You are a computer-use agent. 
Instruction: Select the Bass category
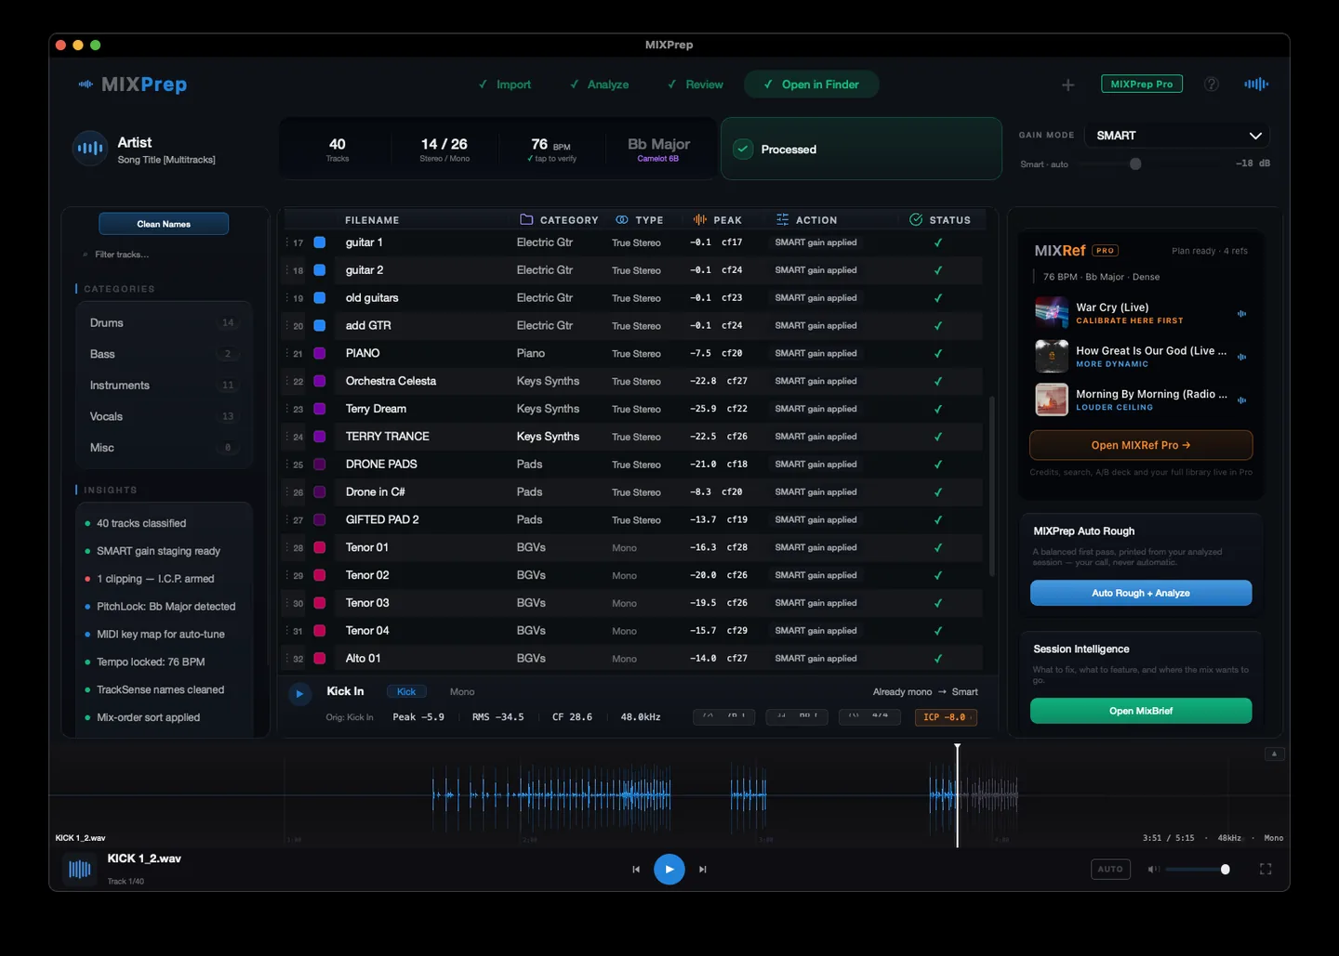point(163,354)
